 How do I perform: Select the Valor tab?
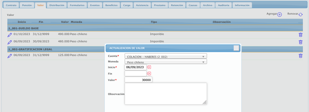(x=40, y=5)
